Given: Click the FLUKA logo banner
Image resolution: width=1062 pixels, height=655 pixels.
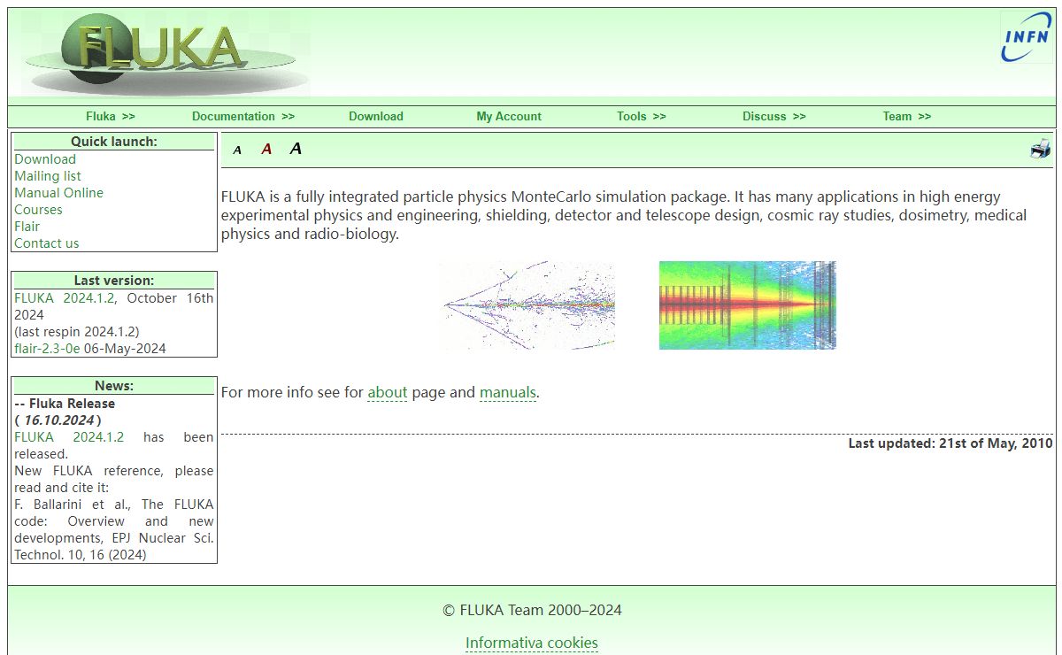Looking at the screenshot, I should 166,53.
